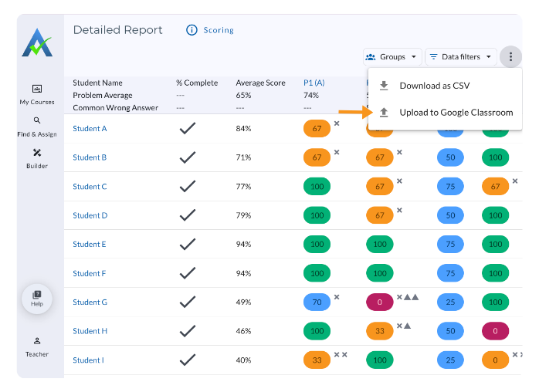Click Student E's completion checkmark
539x392 pixels.
pos(187,245)
